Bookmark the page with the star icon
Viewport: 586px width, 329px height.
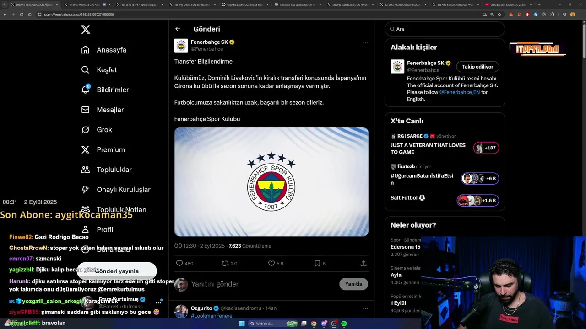tap(499, 14)
